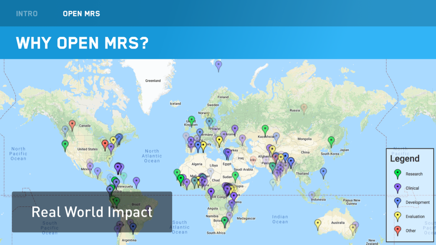The height and width of the screenshot is (245, 436).
Task: Select the green pin near South Africa
Action: click(x=224, y=221)
